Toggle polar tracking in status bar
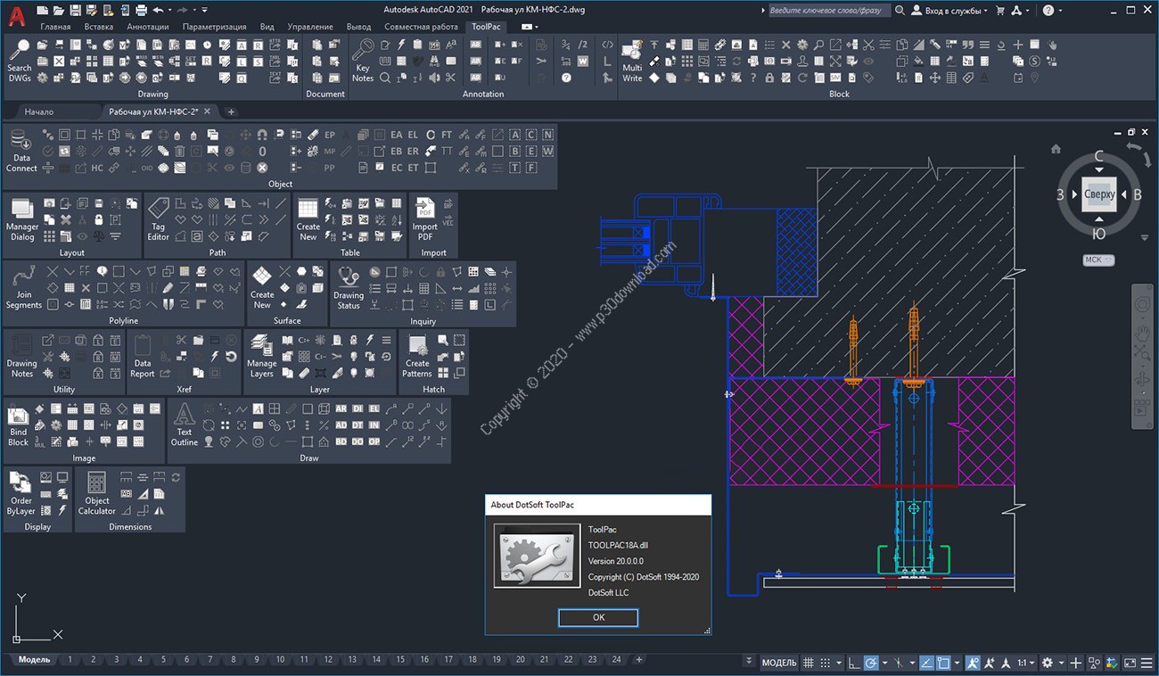 pyautogui.click(x=873, y=663)
